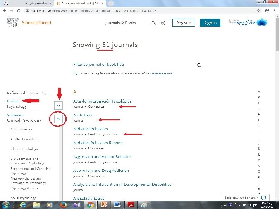Click the Sign in button
Viewport: 279px width, 209px height.
tap(210, 23)
